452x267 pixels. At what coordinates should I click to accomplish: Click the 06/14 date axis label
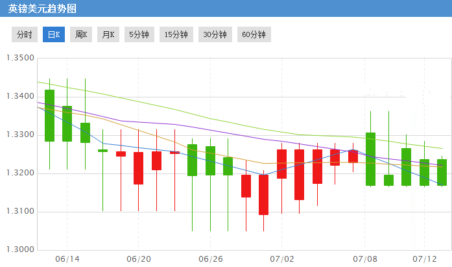coord(67,259)
